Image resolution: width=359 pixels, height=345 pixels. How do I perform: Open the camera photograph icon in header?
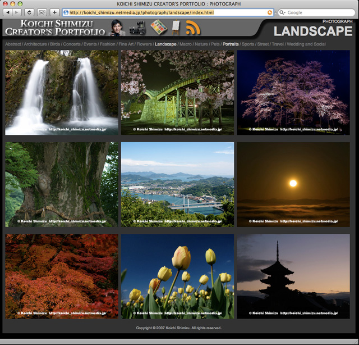[x=137, y=28]
